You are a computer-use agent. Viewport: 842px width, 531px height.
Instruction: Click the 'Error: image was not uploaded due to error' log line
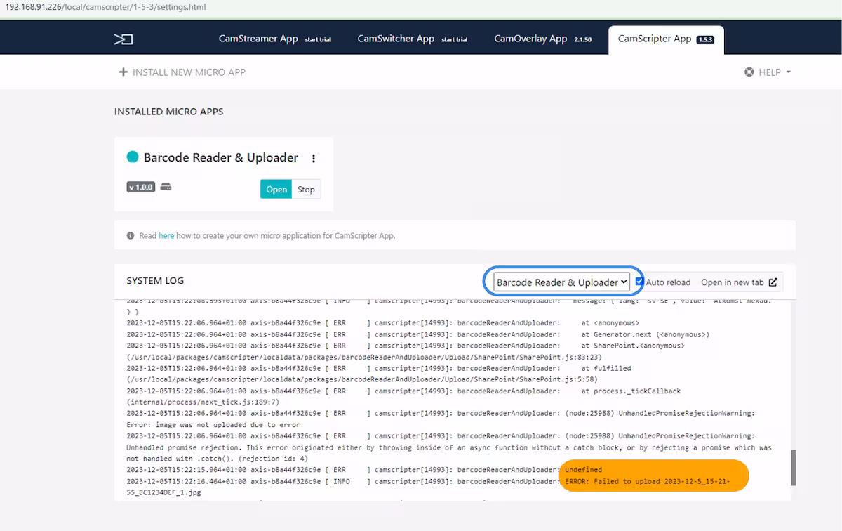click(213, 425)
